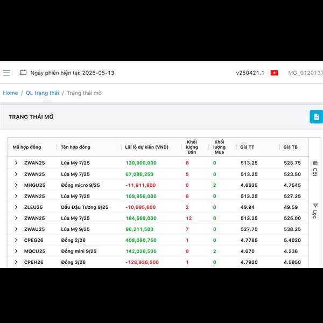Image resolution: width=323 pixels, height=323 pixels.
Task: Expand the MQCU25 Đồng mini row
Action: click(16, 251)
